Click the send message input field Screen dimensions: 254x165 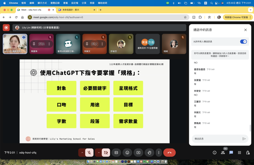[x=217, y=139]
